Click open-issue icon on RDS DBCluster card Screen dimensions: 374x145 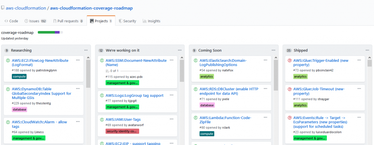tap(196, 89)
